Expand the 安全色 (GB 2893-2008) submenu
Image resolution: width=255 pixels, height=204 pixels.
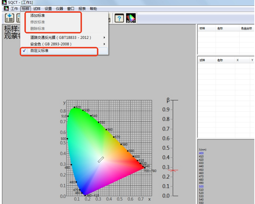tap(51, 44)
